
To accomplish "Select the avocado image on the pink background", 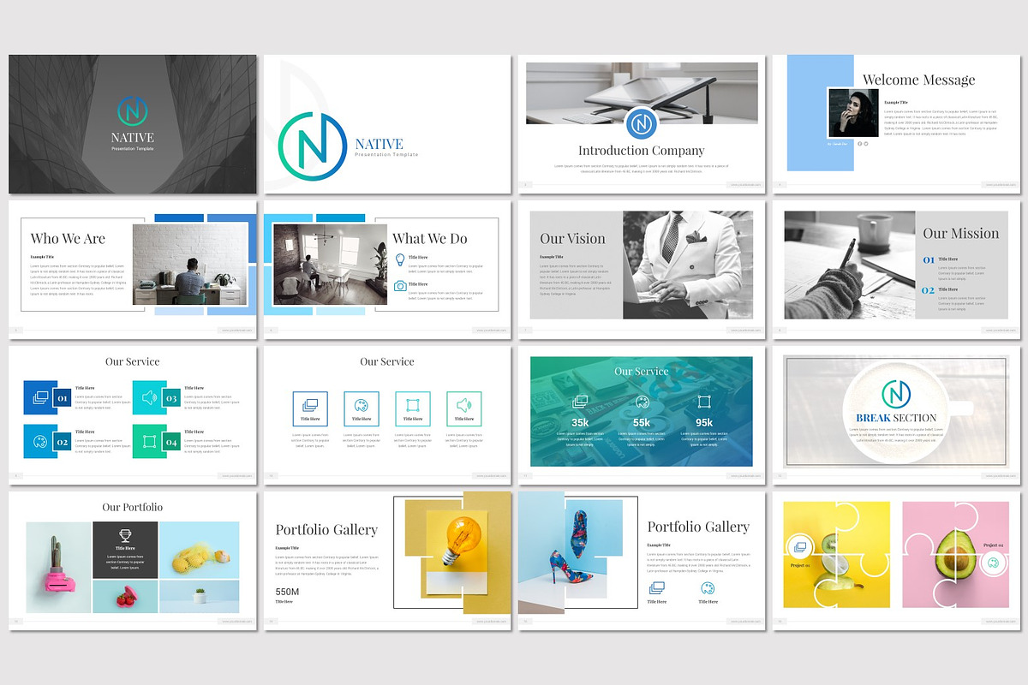I will coord(956,555).
